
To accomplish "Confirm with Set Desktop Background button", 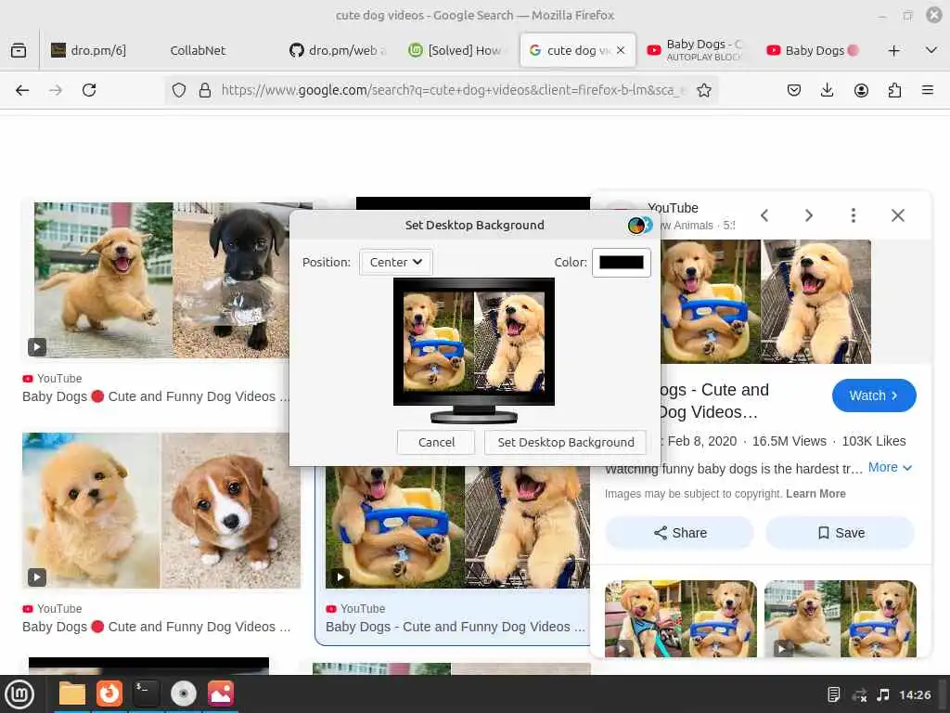I will (565, 442).
